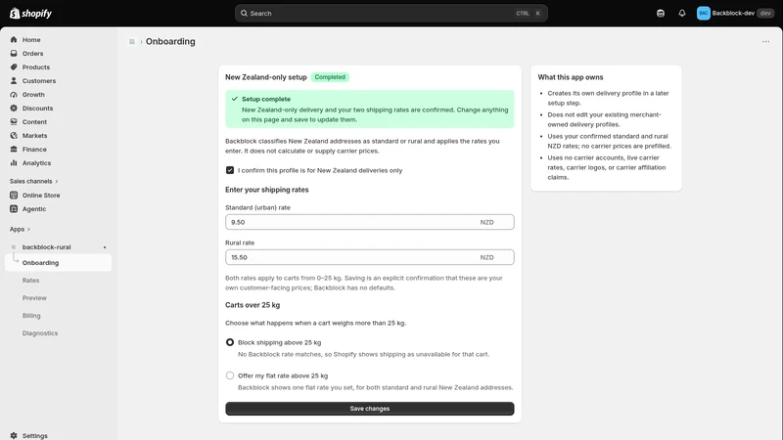Click the Online Store icon
Viewport: 783px width, 440px height.
(14, 195)
